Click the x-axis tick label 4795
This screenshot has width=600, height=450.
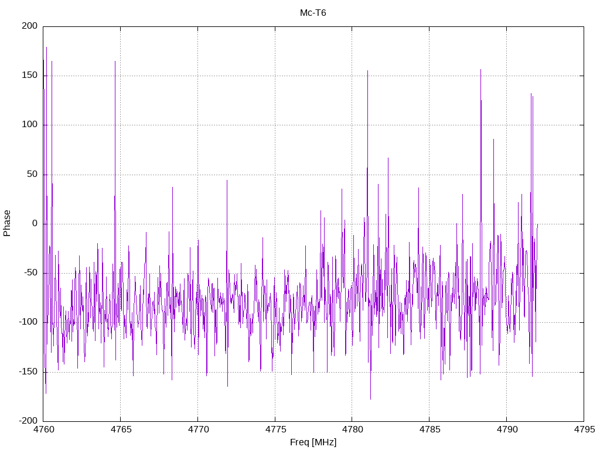pyautogui.click(x=584, y=429)
